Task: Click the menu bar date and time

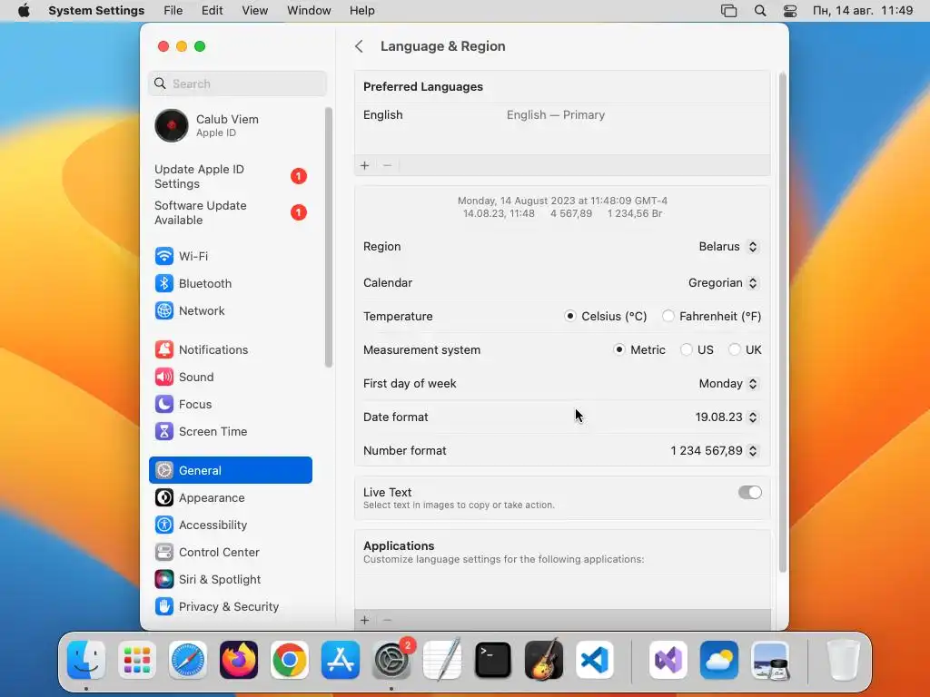Action: tap(863, 11)
